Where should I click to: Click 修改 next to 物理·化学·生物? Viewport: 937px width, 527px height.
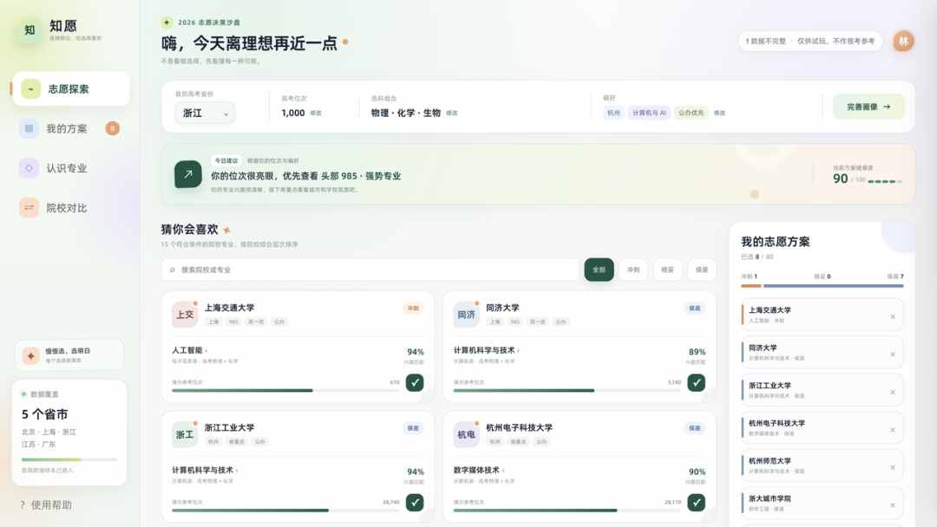(x=452, y=113)
